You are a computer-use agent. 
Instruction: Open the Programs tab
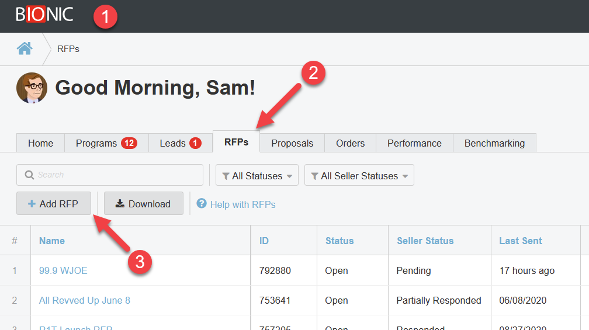pyautogui.click(x=106, y=143)
